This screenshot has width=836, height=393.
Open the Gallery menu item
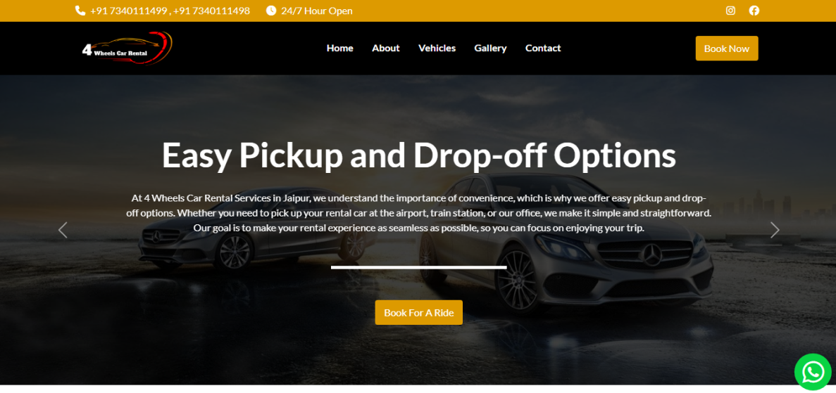pos(490,49)
